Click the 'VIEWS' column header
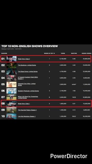The width and height of the screenshot is (92, 164). click(63, 53)
